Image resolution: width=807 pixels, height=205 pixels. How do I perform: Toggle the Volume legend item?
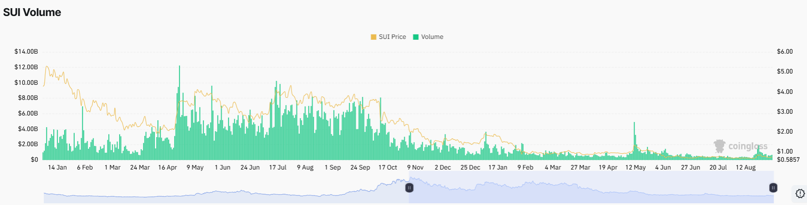[428, 37]
